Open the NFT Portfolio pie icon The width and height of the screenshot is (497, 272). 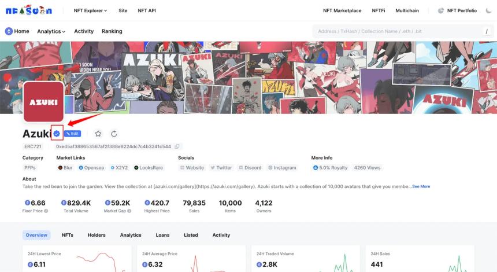pyautogui.click(x=441, y=10)
